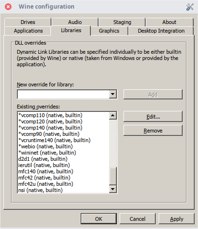Open the Graphics tab
This screenshot has width=198, height=229.
coord(109,31)
